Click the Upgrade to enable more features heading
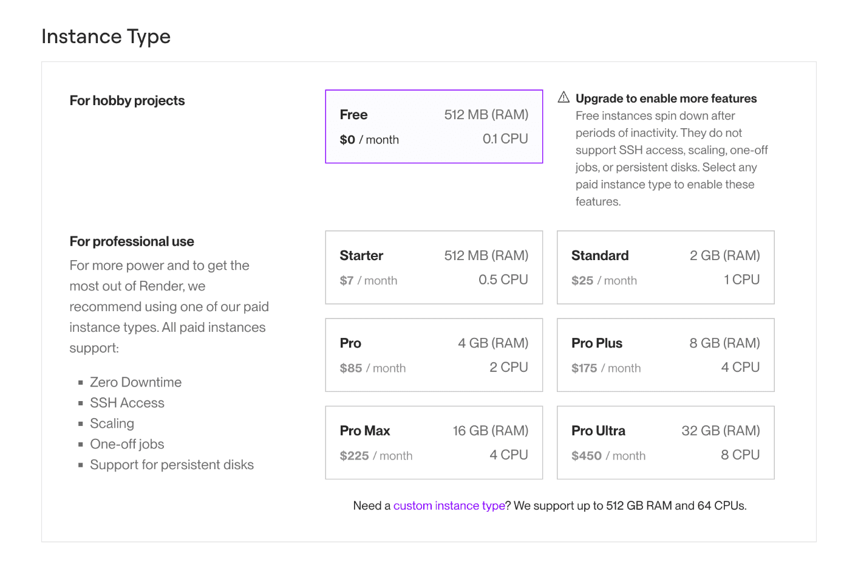This screenshot has height=567, width=858. click(x=666, y=98)
